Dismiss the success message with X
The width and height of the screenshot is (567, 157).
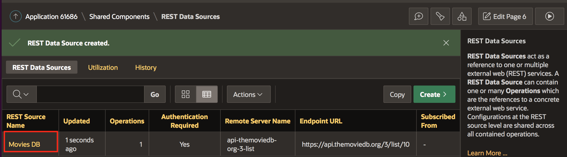pos(446,43)
